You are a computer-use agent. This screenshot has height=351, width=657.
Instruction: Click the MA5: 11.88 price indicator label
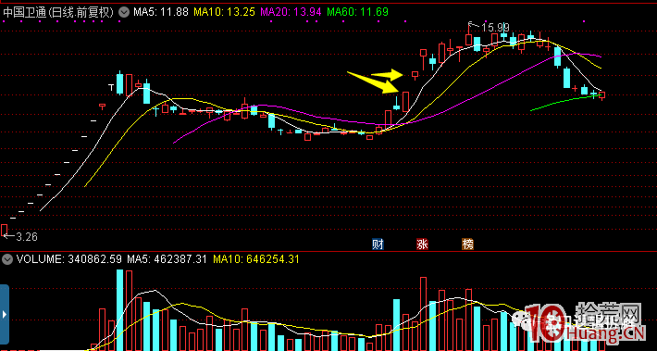tap(161, 12)
